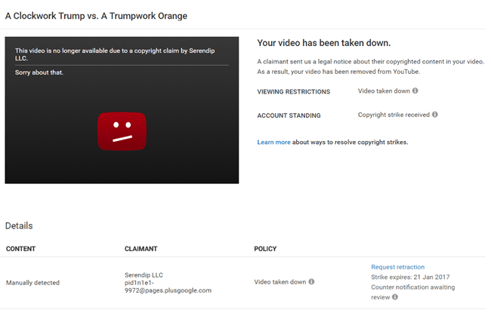Click 'Copyright strike received' status text
Screen dimensions: 491x313
click(x=394, y=115)
